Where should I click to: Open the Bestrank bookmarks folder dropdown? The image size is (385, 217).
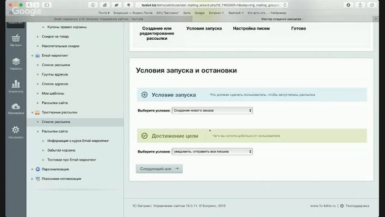coord(236,13)
